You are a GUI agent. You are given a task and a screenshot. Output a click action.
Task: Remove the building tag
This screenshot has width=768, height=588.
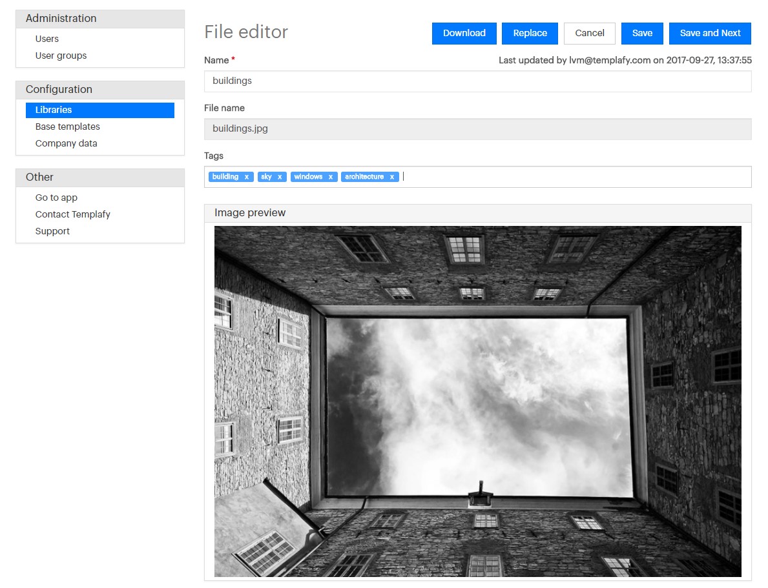pyautogui.click(x=246, y=177)
